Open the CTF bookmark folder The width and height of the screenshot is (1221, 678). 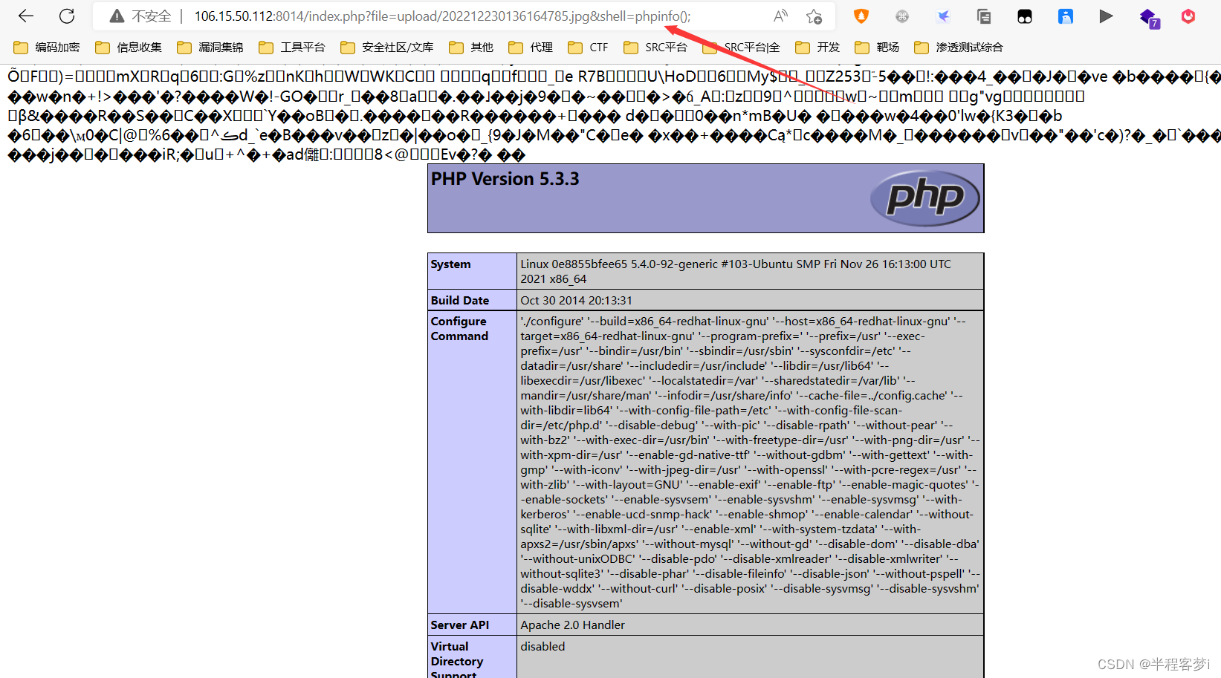pyautogui.click(x=588, y=48)
